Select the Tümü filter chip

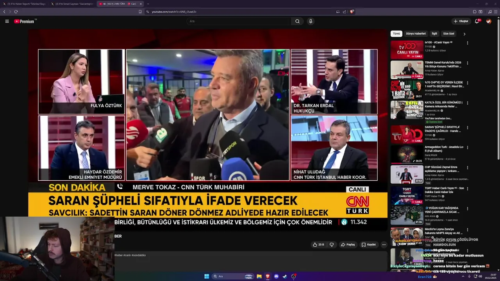396,34
